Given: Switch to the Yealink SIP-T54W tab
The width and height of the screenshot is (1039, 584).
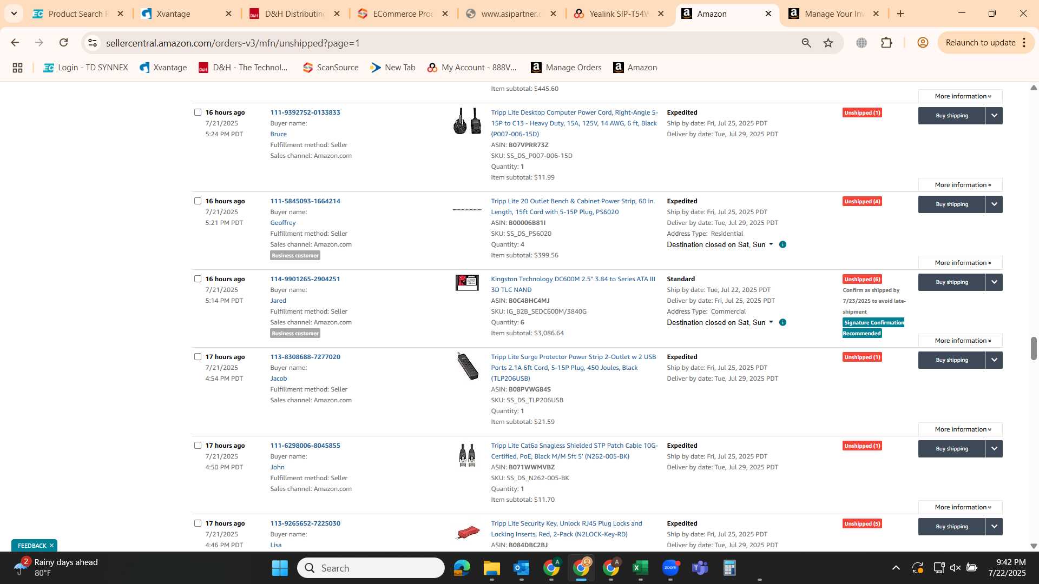Looking at the screenshot, I should click(x=620, y=14).
